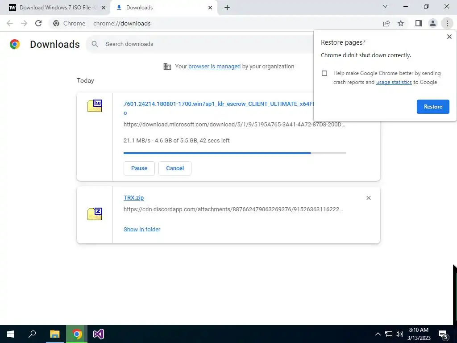Click the Chrome taskbar icon
The width and height of the screenshot is (457, 343).
click(77, 334)
